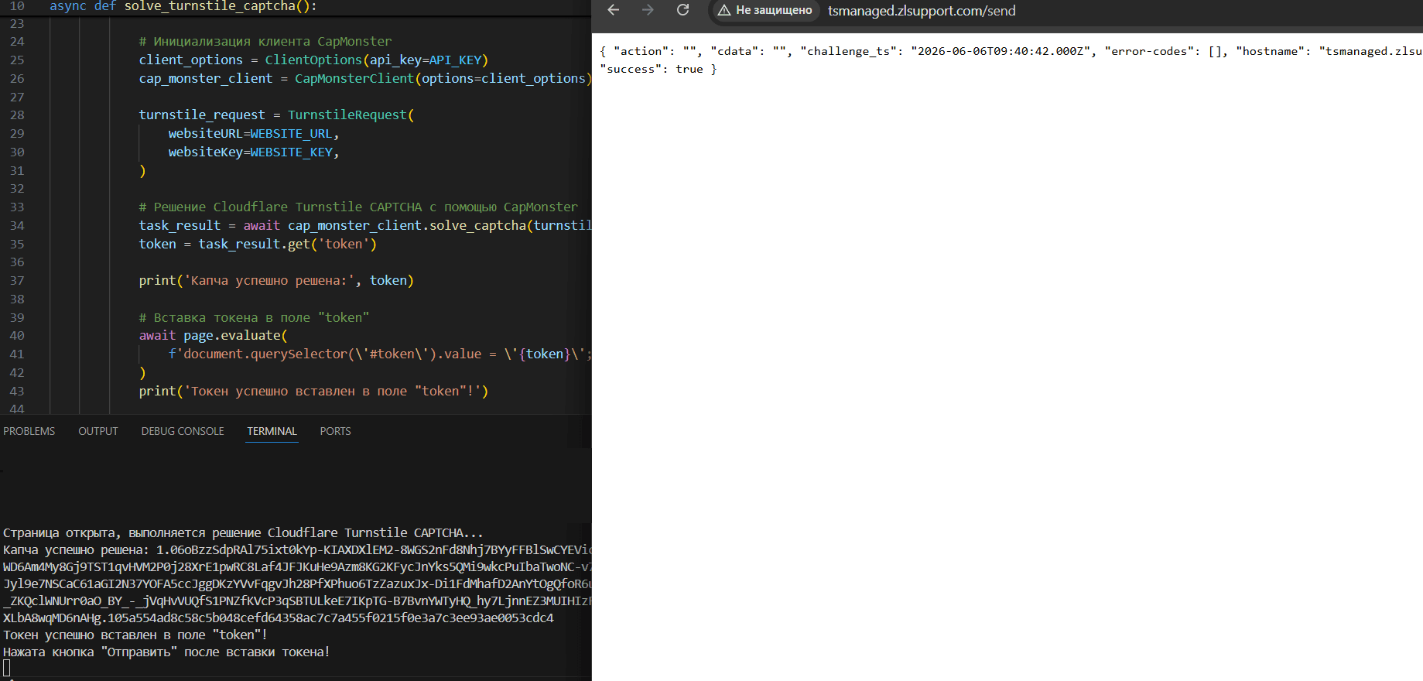1423x681 pixels.
Task: Click the '"error-codes": []' JSON text
Action: pyautogui.click(x=1165, y=51)
